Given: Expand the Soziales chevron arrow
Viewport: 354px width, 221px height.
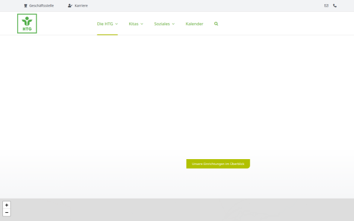Looking at the screenshot, I should (173, 24).
